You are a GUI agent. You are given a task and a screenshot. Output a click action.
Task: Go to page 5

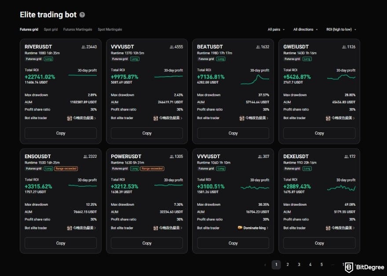coord(321,265)
